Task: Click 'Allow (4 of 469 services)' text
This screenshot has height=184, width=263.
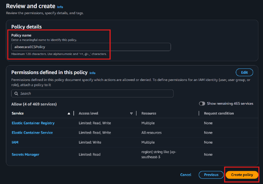Action: point(34,104)
